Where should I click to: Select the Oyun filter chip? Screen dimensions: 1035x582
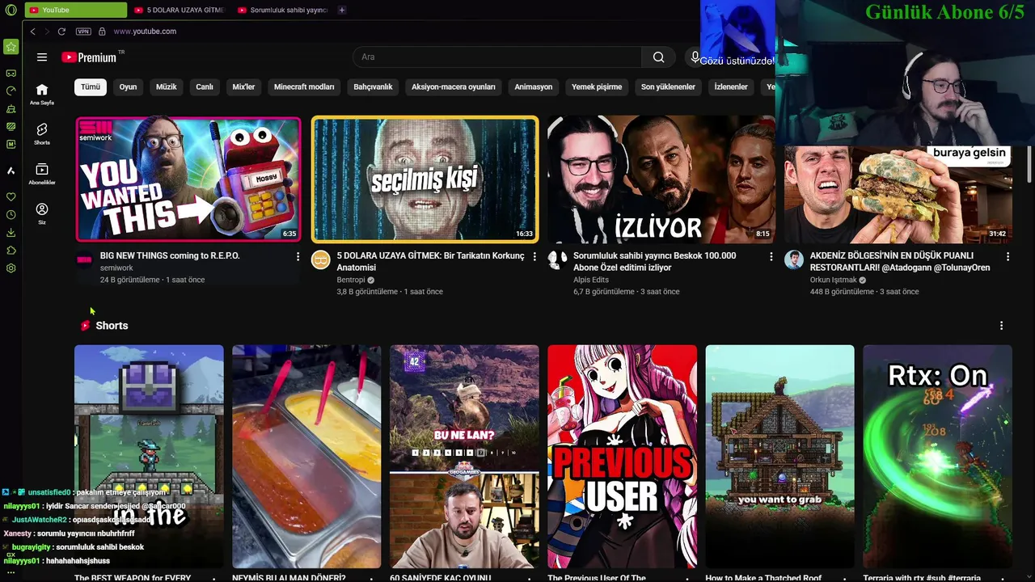point(128,86)
